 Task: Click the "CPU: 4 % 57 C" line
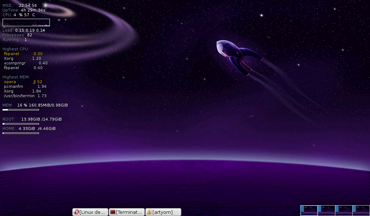click(x=19, y=15)
